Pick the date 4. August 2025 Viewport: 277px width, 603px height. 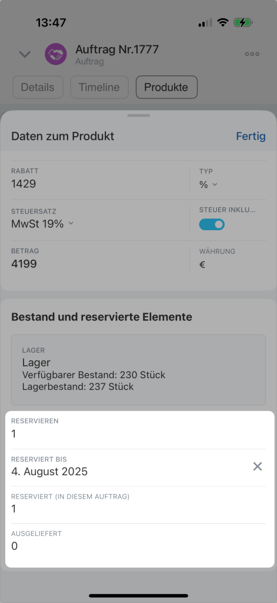click(x=49, y=472)
